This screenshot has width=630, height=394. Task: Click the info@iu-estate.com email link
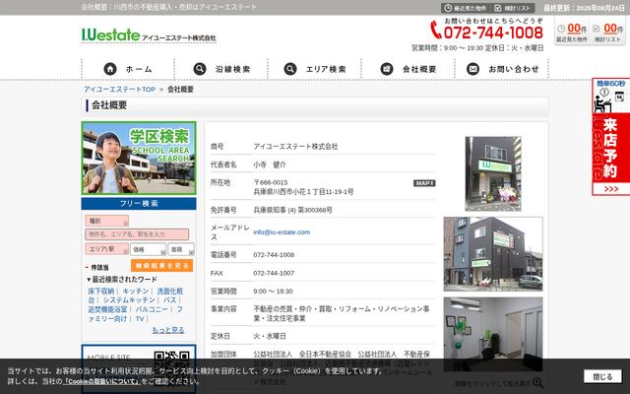282,232
